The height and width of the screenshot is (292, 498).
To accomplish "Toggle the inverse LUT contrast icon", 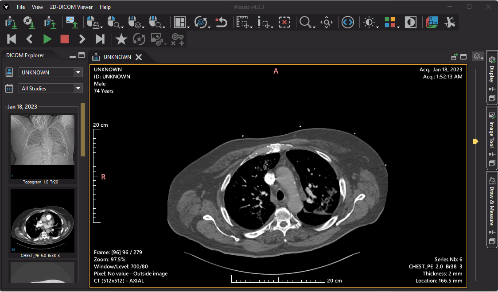I will tap(411, 23).
